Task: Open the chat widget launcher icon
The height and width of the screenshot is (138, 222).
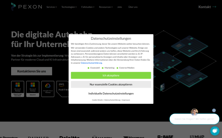Action: (215, 131)
